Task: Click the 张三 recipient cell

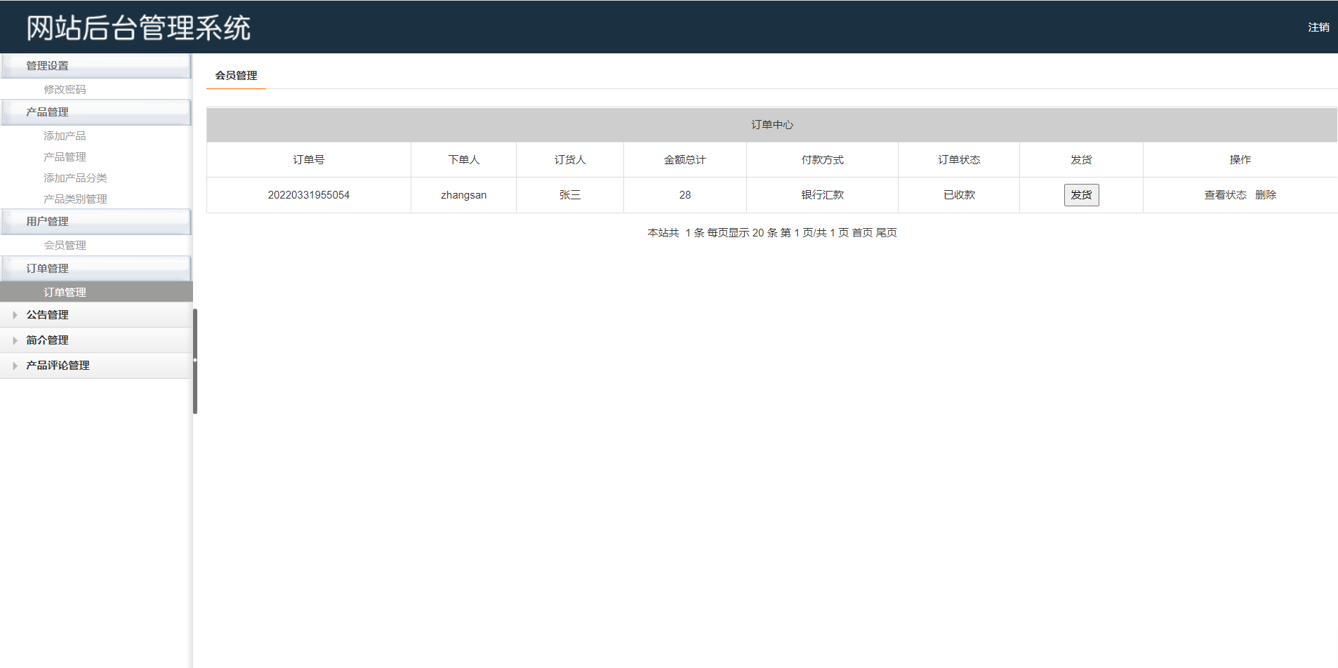Action: pyautogui.click(x=570, y=195)
